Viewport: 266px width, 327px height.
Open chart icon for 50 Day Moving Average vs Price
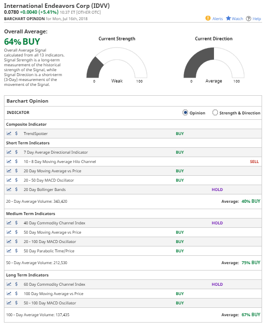point(9,232)
